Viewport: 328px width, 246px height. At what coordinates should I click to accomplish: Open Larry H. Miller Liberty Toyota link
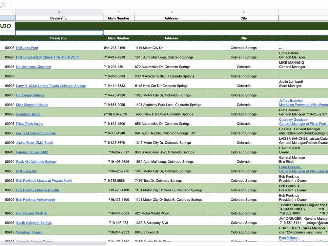tap(51, 86)
